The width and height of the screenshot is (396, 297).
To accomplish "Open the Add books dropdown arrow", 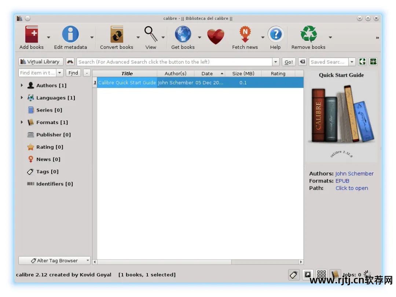I will coord(48,37).
